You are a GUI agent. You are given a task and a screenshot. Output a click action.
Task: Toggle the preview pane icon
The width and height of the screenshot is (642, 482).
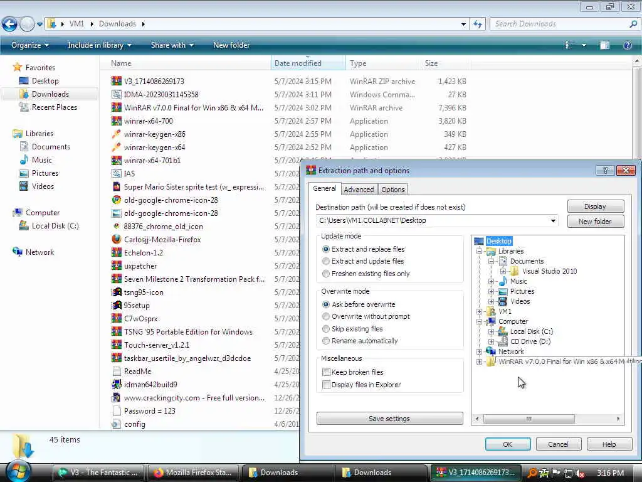click(605, 45)
